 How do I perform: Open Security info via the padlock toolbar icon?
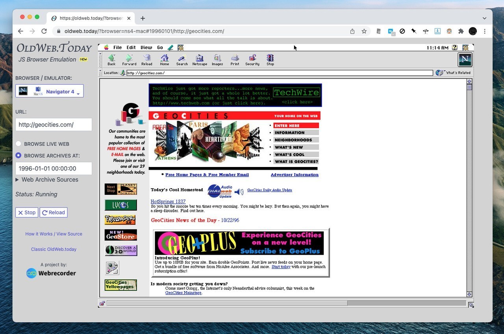click(x=252, y=59)
